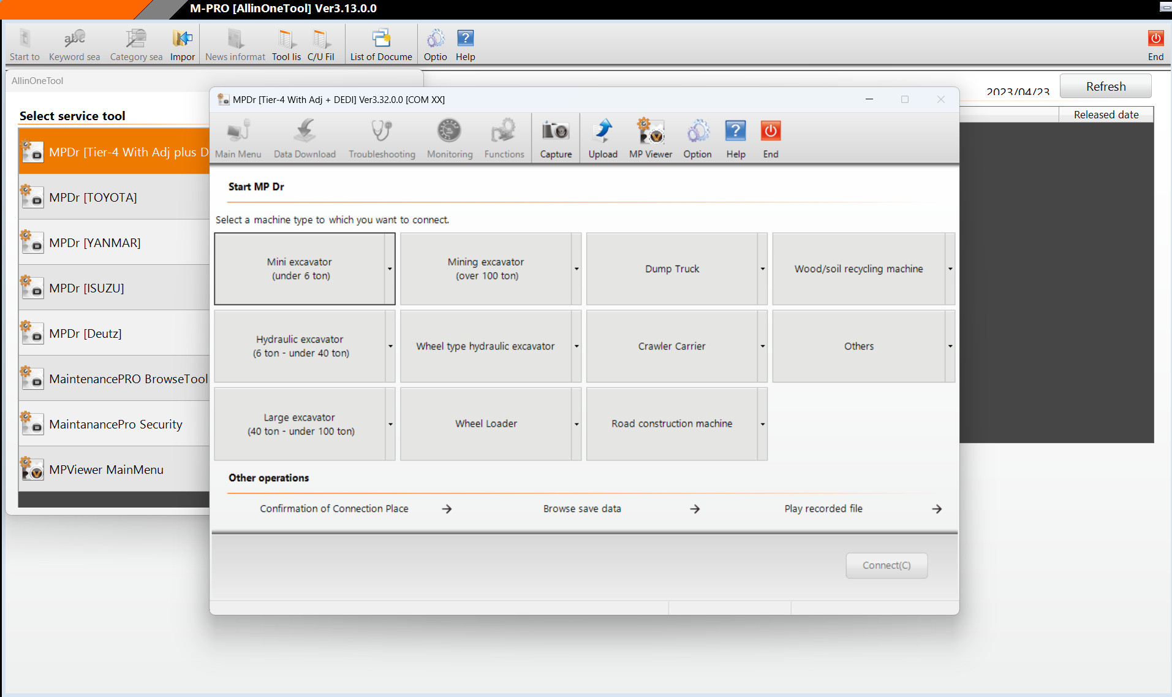Choose Mining excavator (over 100 ton)
Screen dimensions: 1172x697
[x=486, y=269]
